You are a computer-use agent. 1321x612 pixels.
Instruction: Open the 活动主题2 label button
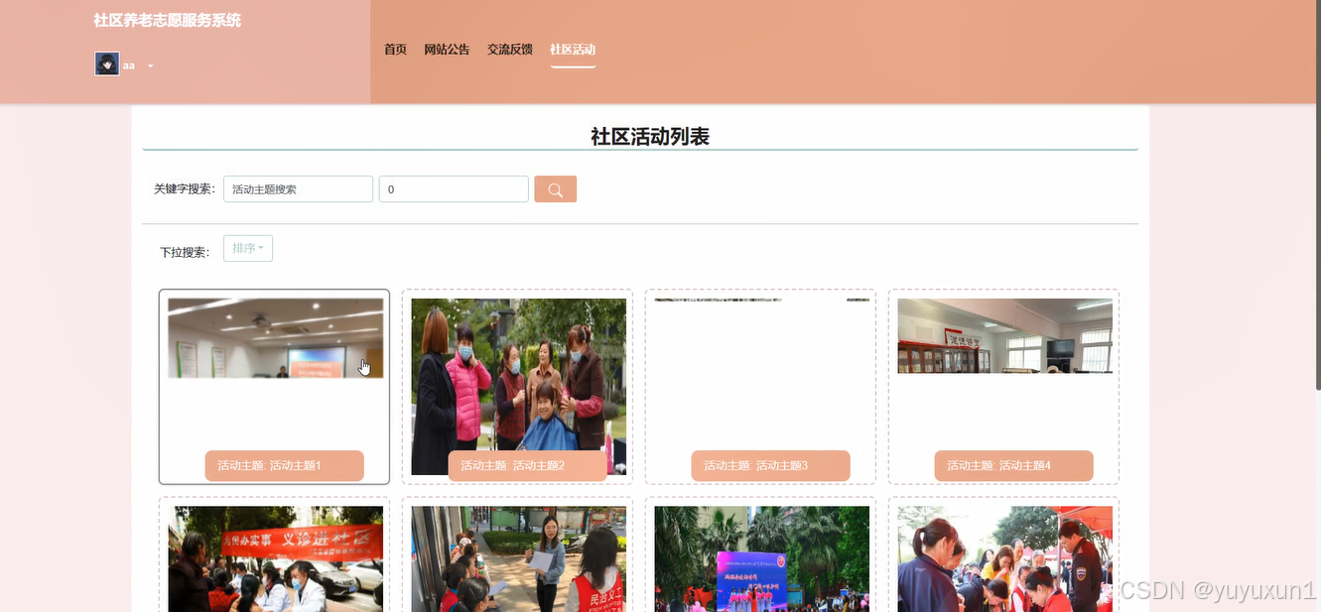pyautogui.click(x=527, y=465)
